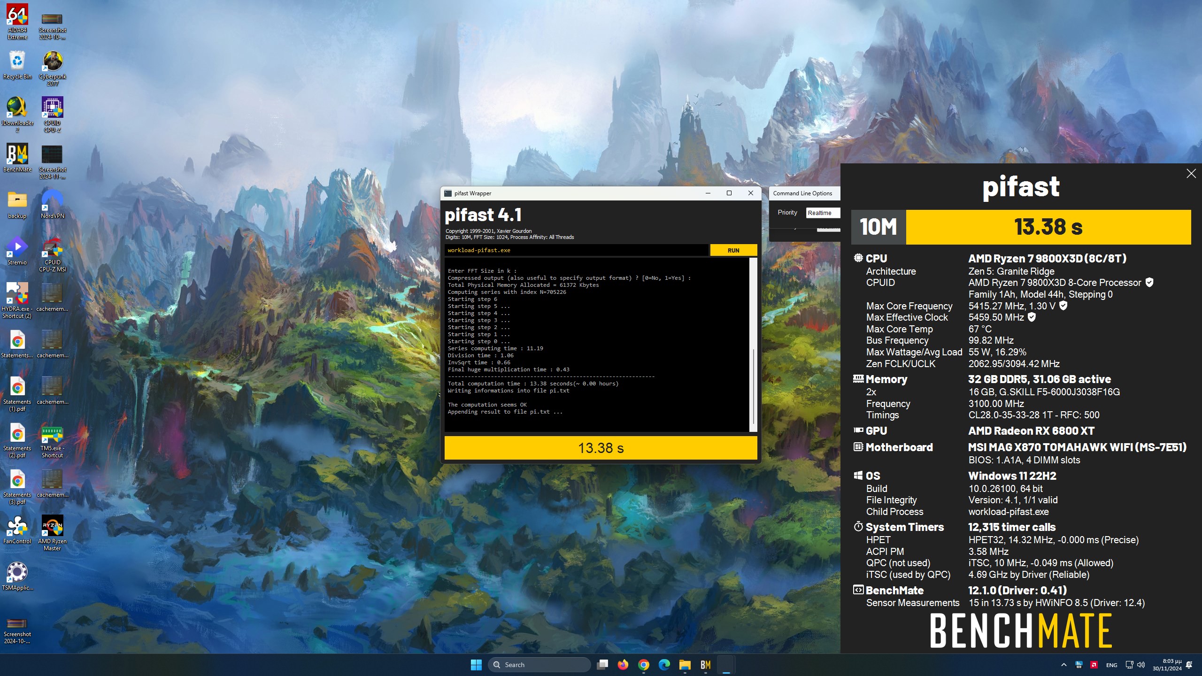This screenshot has height=676, width=1202.
Task: Select the CPUID CPU-Z desktop shortcut
Action: [53, 115]
